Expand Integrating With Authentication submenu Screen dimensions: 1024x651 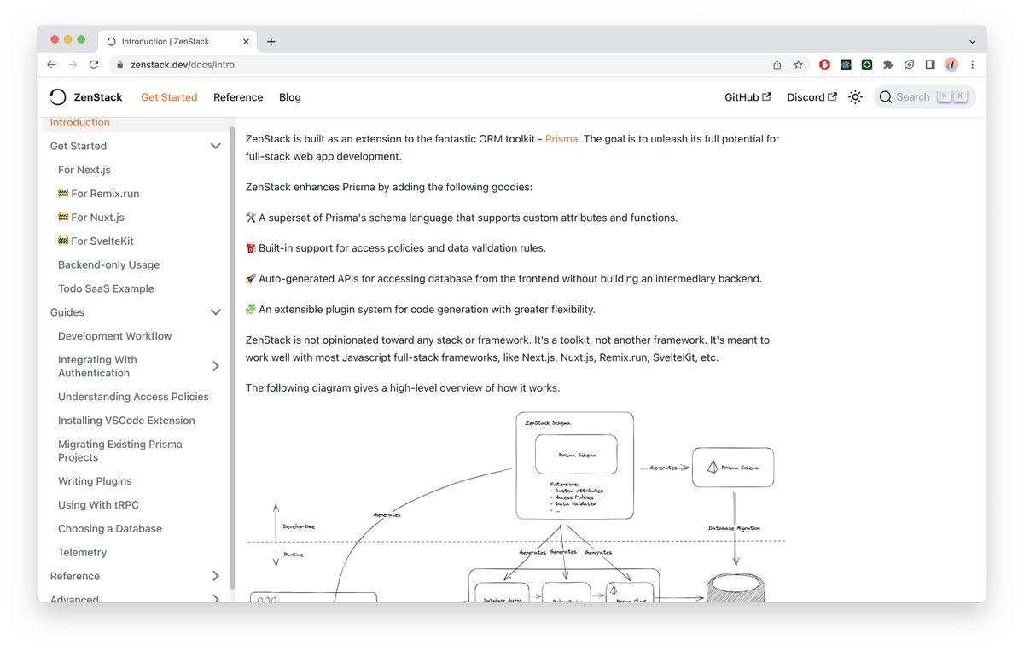[216, 366]
